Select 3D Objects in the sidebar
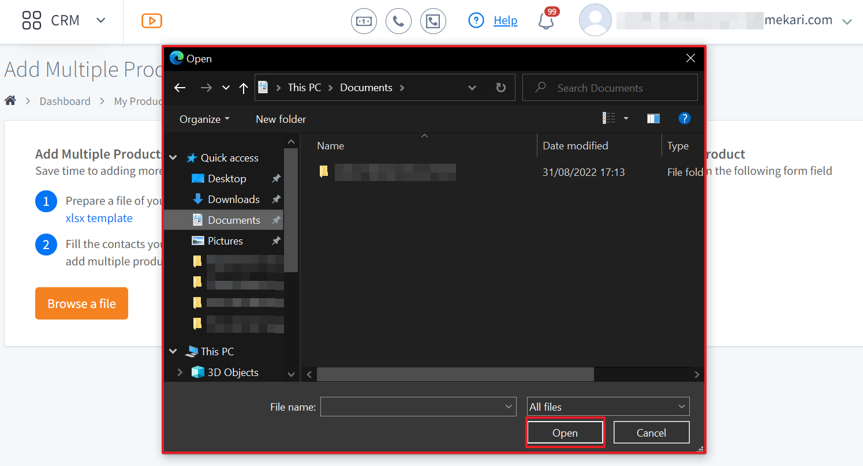 [233, 372]
